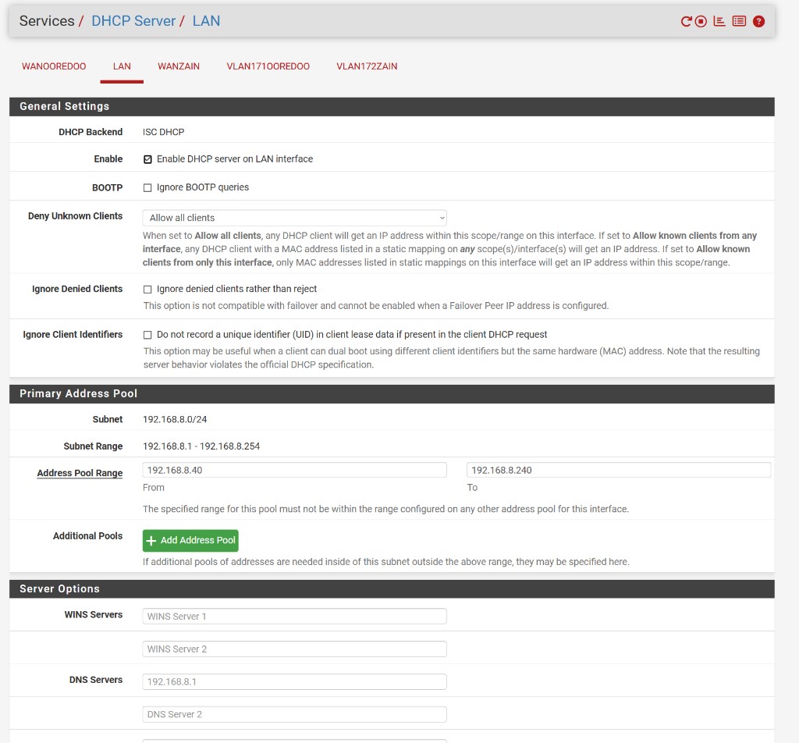
Task: Check Ignore denied clients option
Action: [x=147, y=290]
